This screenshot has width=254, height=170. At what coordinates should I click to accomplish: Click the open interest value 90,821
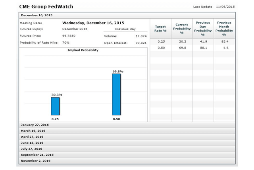coord(141,43)
